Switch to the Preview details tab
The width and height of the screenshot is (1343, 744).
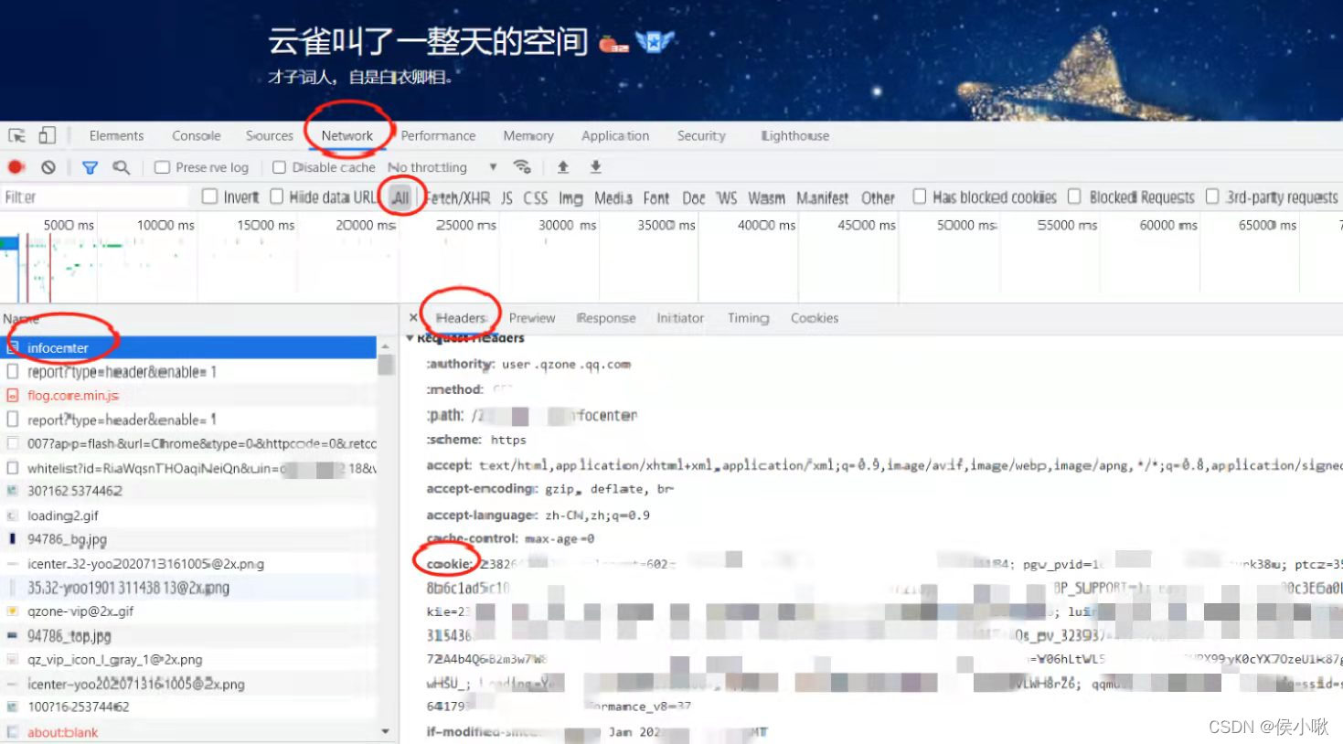[x=532, y=318]
